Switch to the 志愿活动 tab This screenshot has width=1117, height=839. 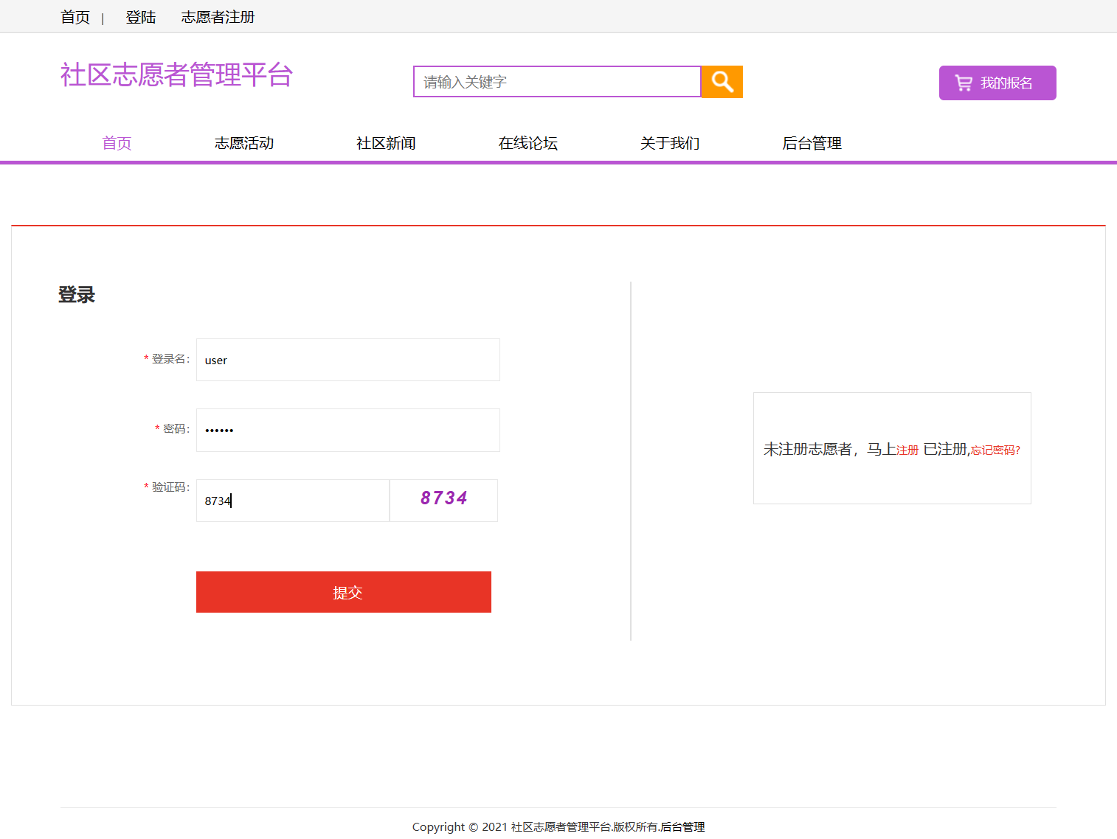pyautogui.click(x=244, y=143)
